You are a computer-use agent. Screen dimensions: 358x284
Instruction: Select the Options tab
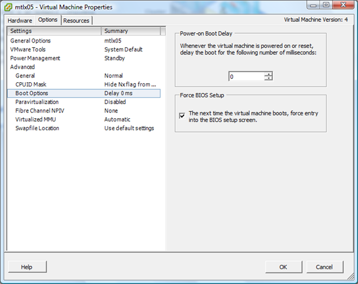[48, 20]
